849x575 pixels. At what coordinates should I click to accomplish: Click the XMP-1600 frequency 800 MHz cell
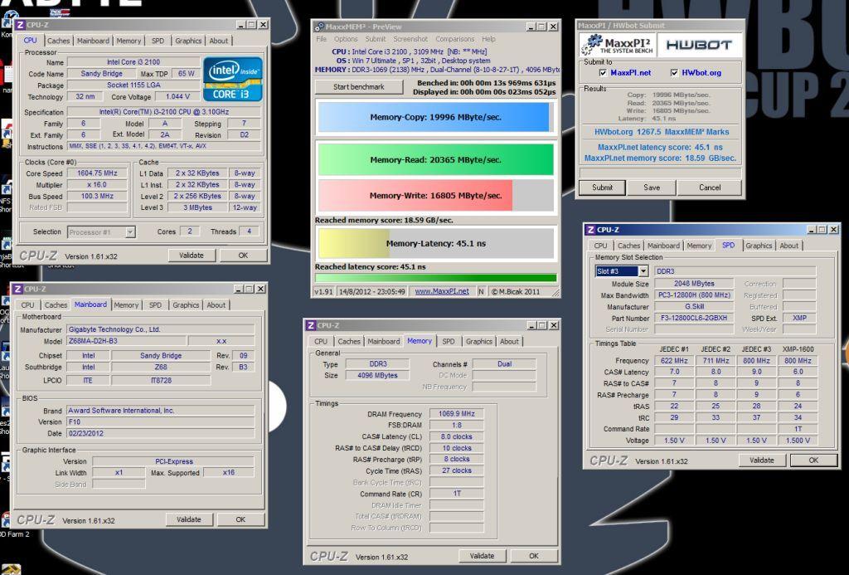pyautogui.click(x=798, y=361)
